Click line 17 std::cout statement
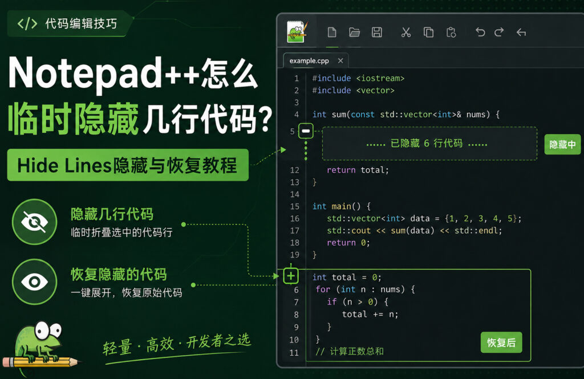584x379 pixels. click(415, 231)
